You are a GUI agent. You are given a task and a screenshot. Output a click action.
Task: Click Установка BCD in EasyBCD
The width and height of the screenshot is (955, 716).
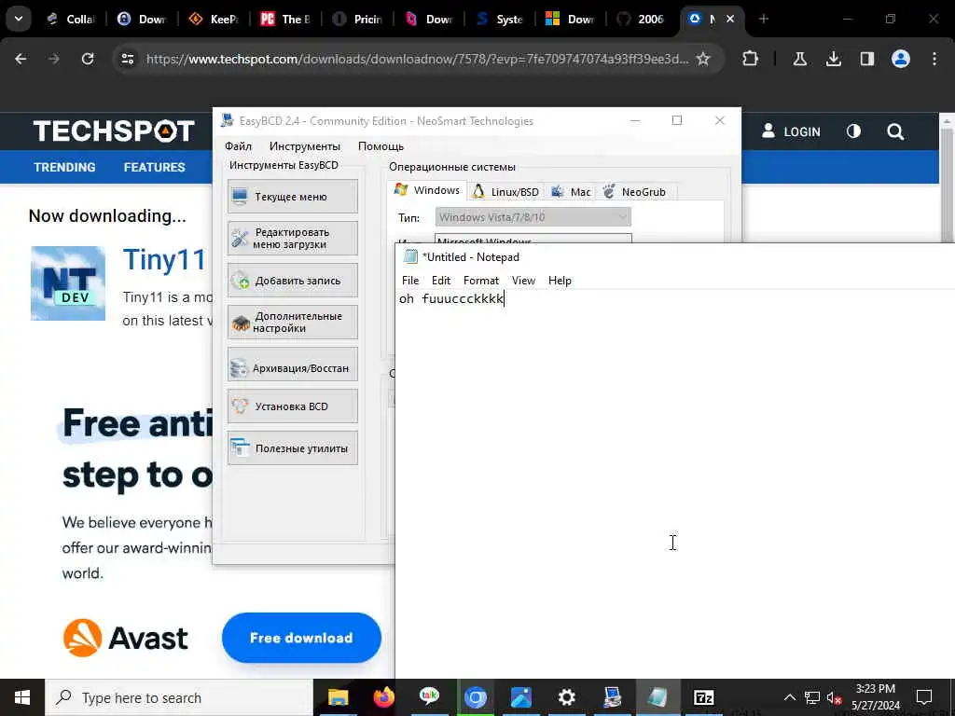292,406
